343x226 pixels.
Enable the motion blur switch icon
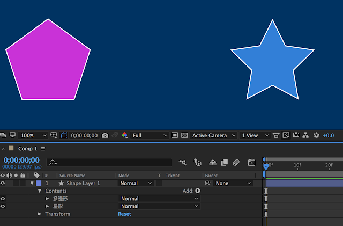[236, 163]
